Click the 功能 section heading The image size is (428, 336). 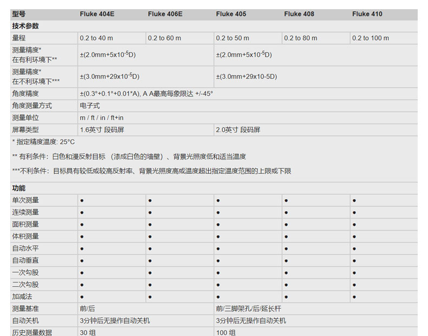click(19, 188)
